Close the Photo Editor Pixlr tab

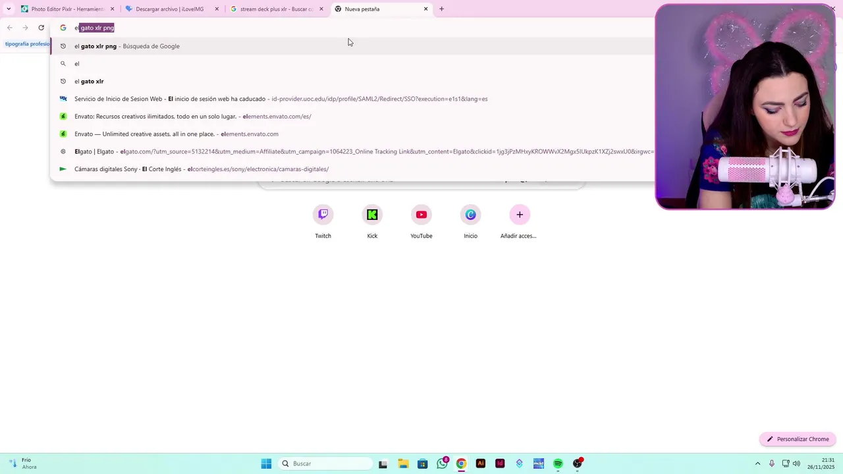(x=112, y=9)
